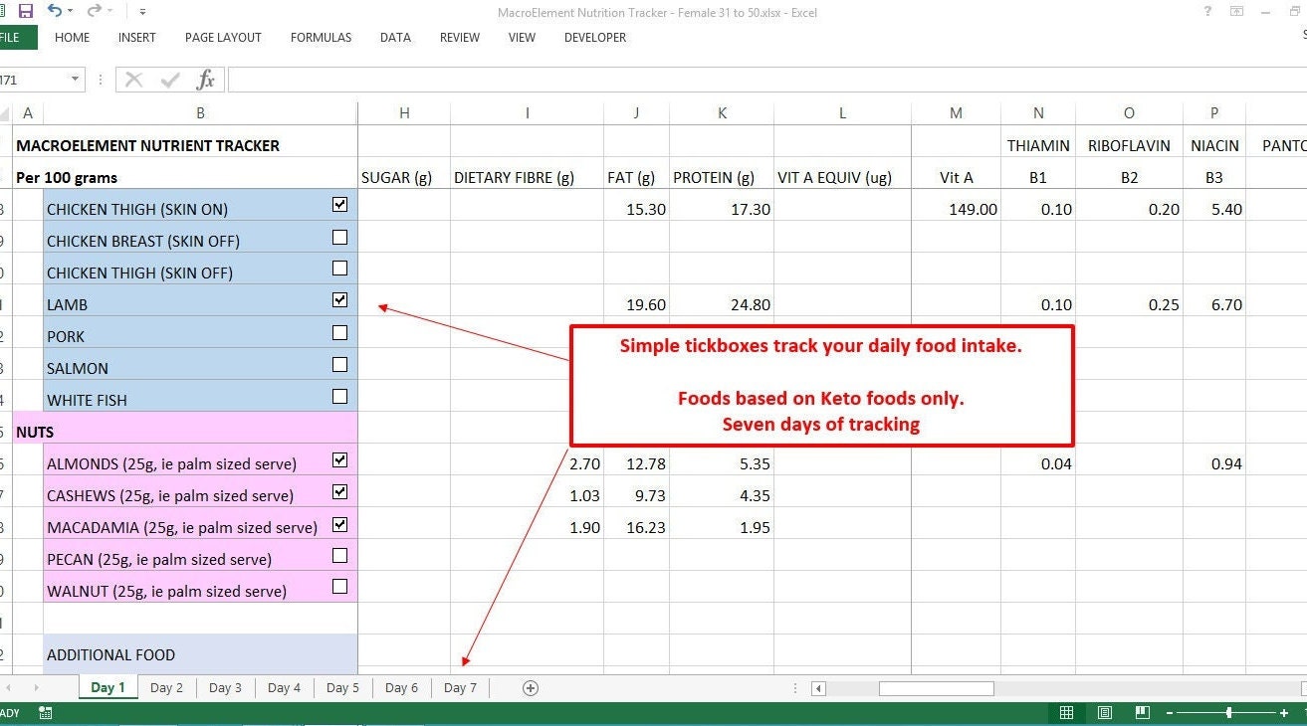The width and height of the screenshot is (1307, 726).
Task: Undo the last action in Quick Access toolbar
Action: (x=54, y=11)
